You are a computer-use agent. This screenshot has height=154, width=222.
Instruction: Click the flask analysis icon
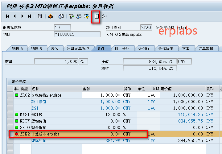pyautogui.click(x=79, y=16)
